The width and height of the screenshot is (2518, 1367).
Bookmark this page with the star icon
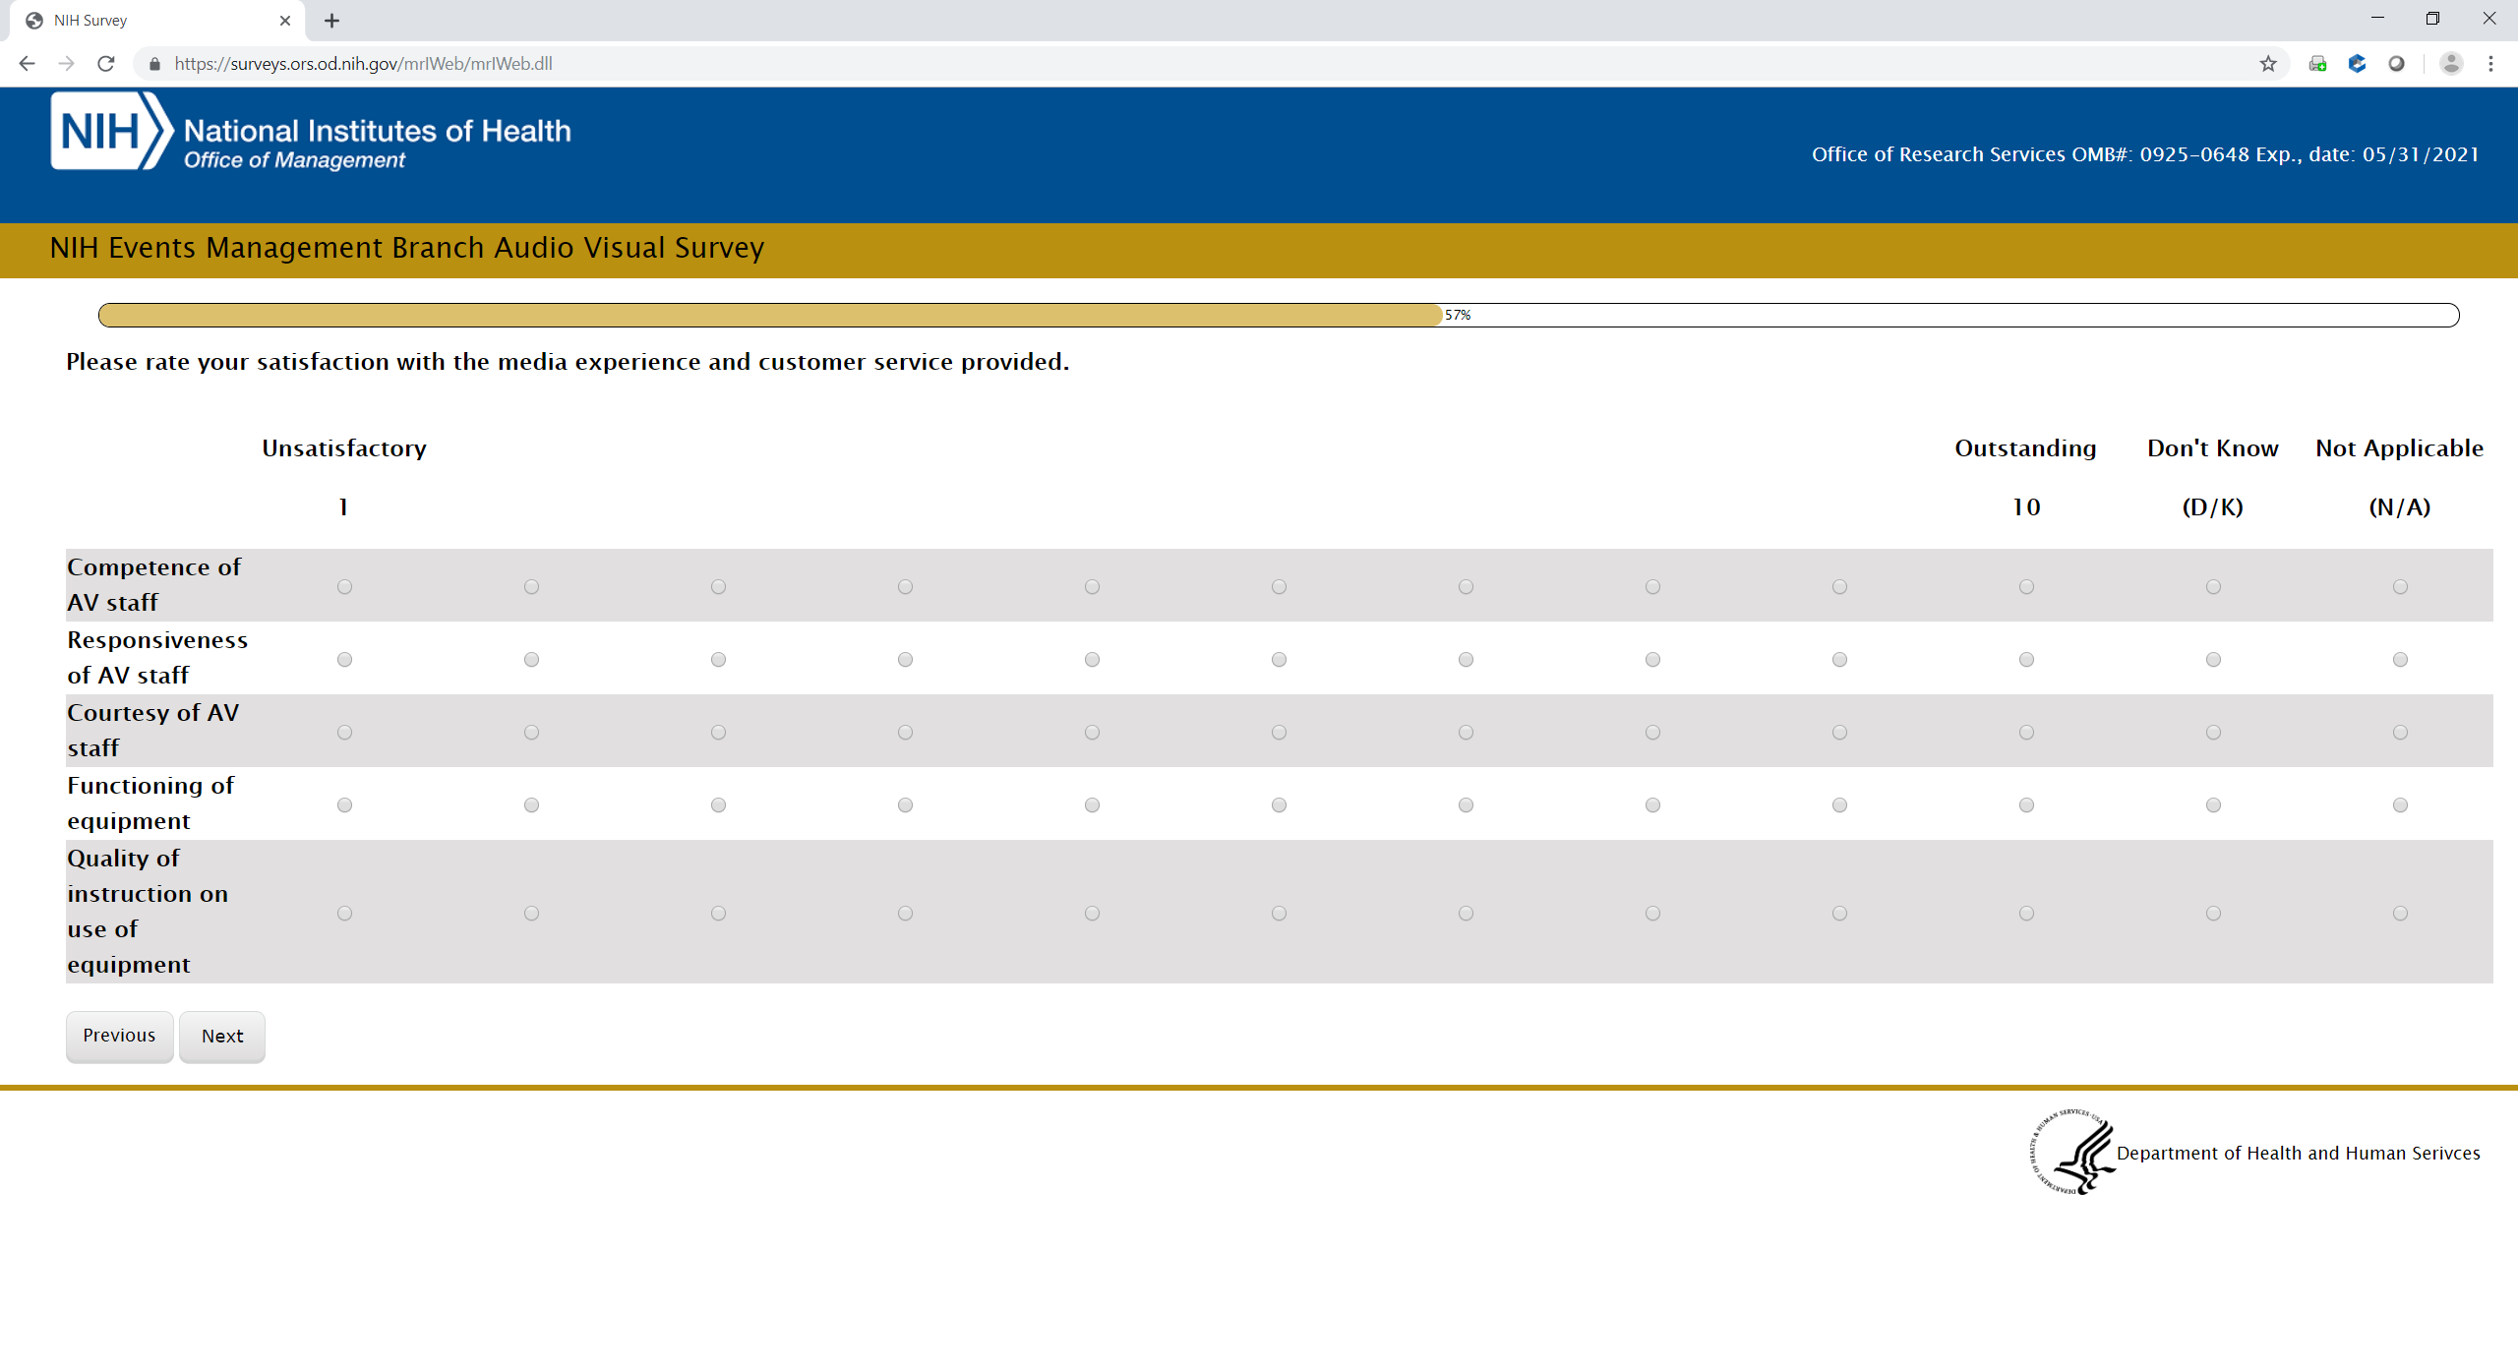point(2268,64)
